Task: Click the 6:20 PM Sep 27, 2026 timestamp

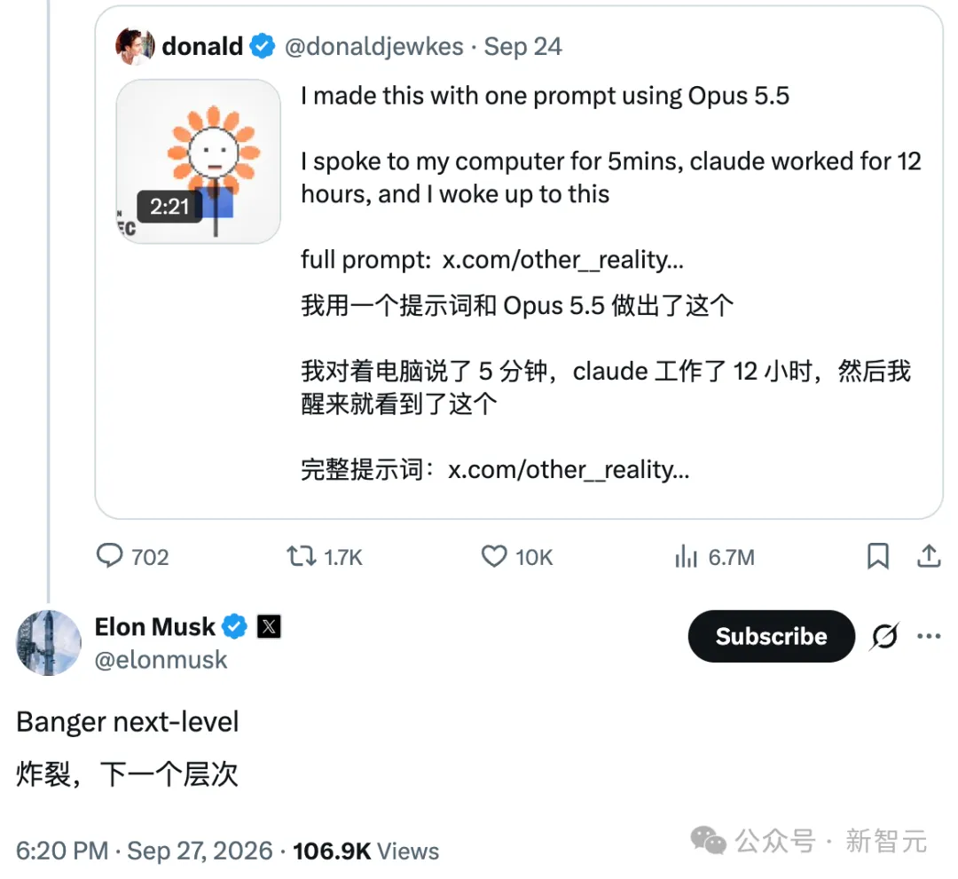Action: coord(145,851)
